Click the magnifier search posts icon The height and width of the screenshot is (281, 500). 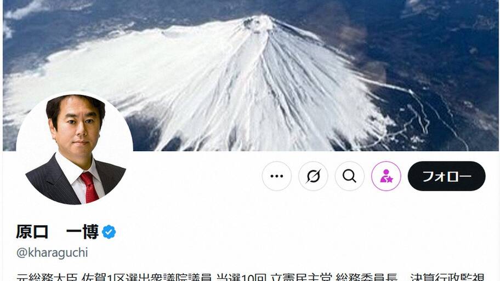click(349, 176)
